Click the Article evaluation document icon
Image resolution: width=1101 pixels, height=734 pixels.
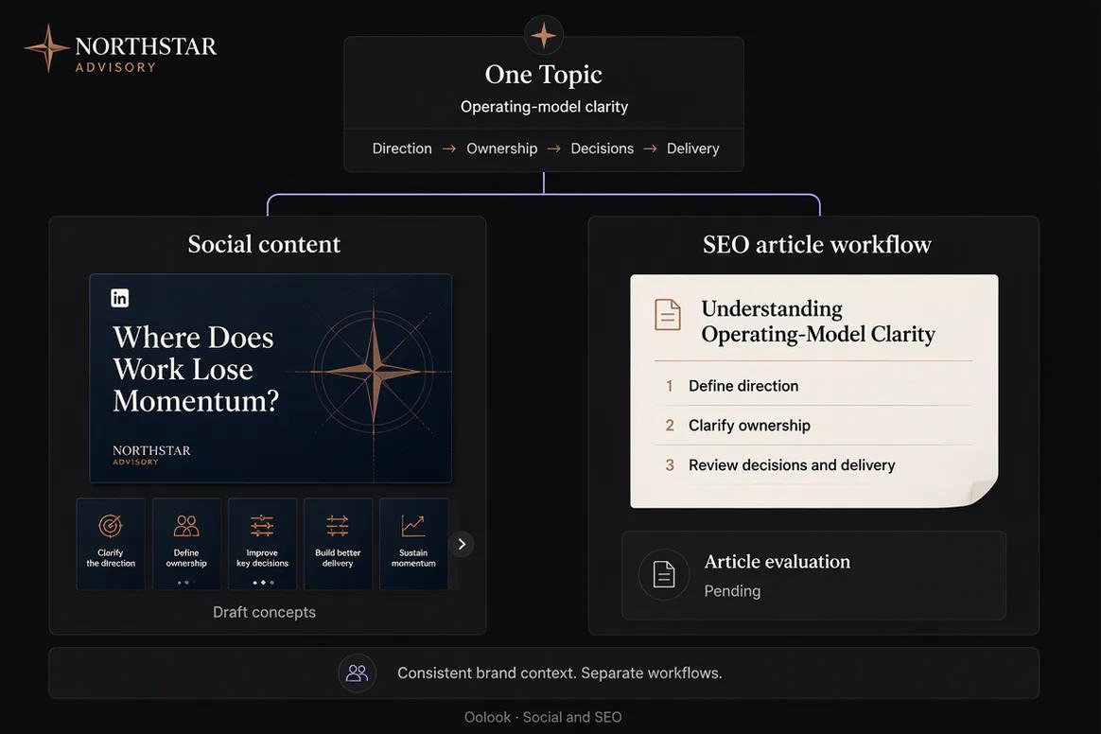[664, 574]
